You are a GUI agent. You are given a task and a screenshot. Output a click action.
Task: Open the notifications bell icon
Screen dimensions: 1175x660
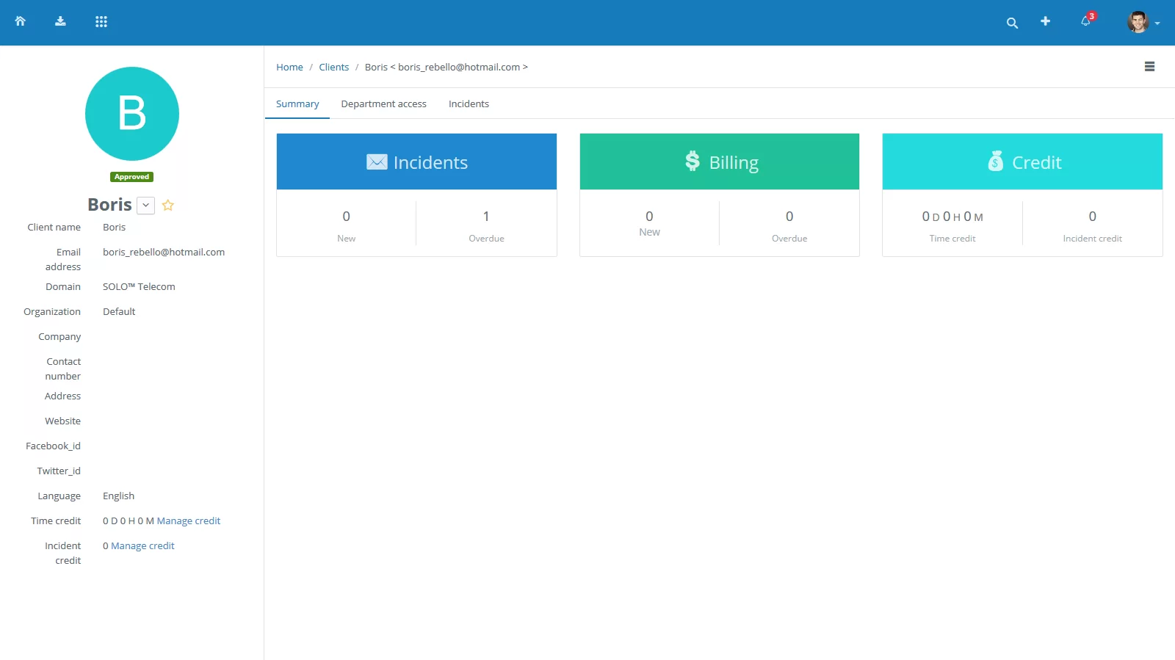pos(1085,21)
